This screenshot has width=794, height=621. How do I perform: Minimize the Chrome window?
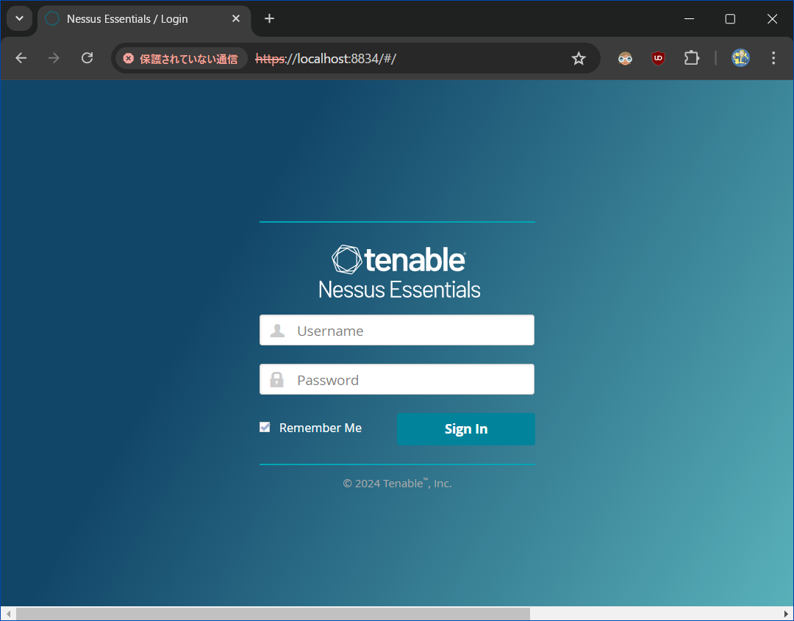point(689,18)
